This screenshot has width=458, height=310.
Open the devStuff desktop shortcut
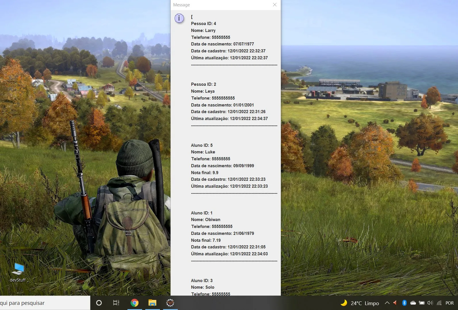tap(18, 272)
